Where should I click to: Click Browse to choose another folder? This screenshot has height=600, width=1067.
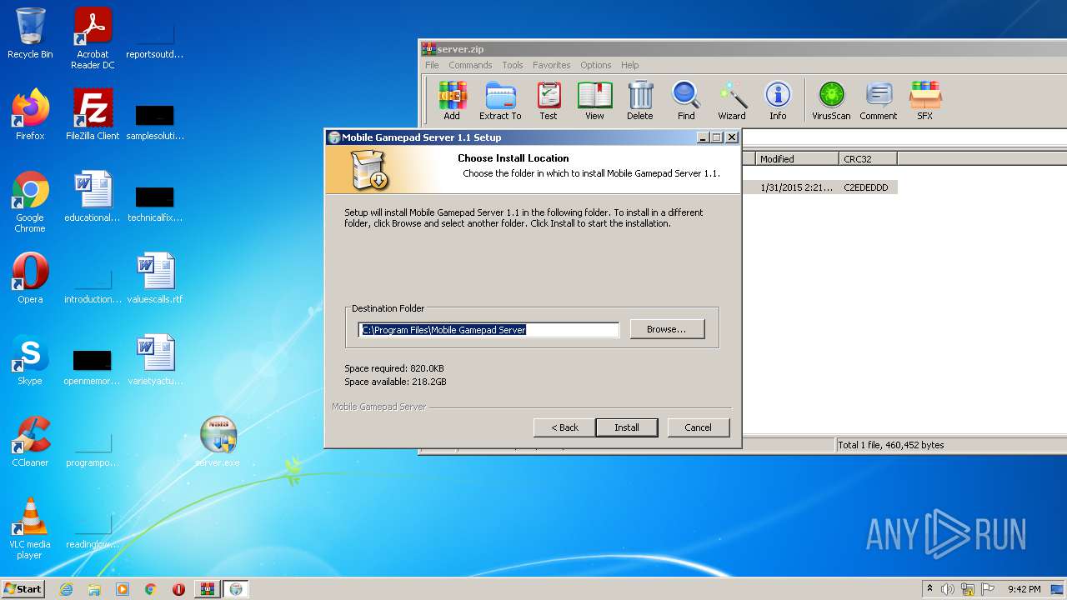pyautogui.click(x=667, y=329)
